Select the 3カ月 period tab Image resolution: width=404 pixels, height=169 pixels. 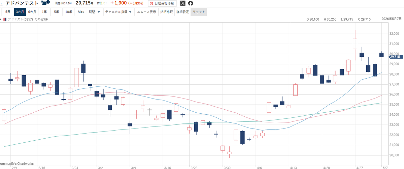[20, 12]
